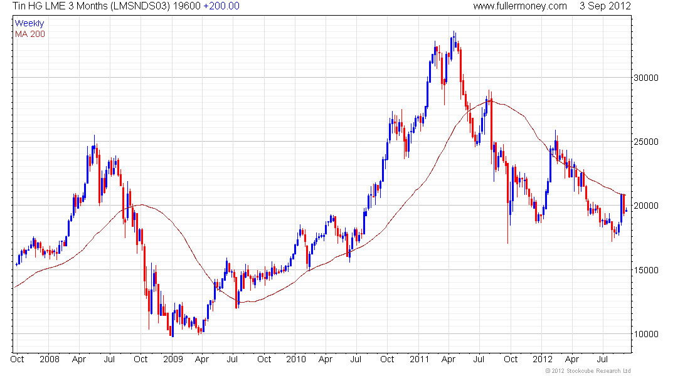Click the '2011' year label on time axis

coord(419,359)
